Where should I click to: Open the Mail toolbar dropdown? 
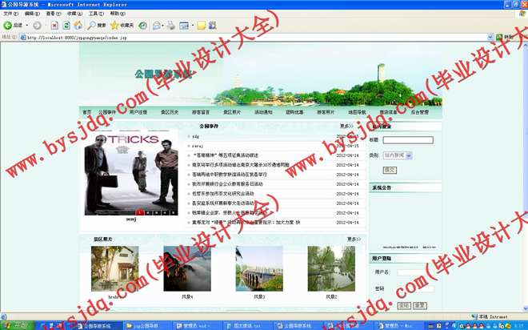tap(158, 26)
